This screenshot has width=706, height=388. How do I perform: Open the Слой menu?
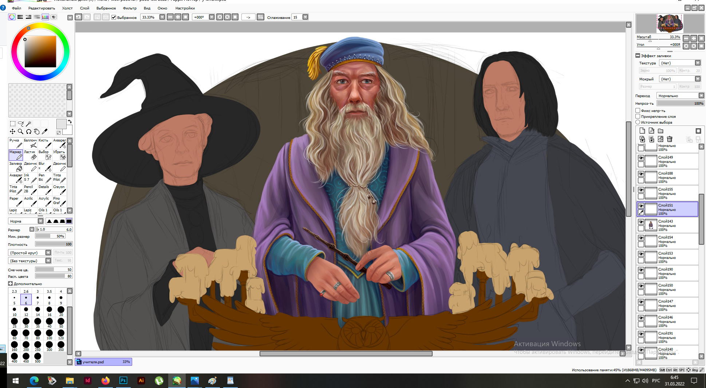point(84,8)
